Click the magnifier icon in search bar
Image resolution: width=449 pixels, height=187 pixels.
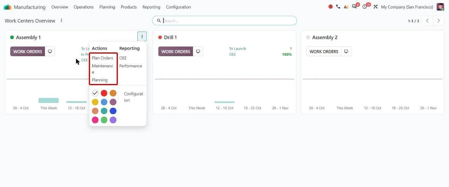coord(159,20)
